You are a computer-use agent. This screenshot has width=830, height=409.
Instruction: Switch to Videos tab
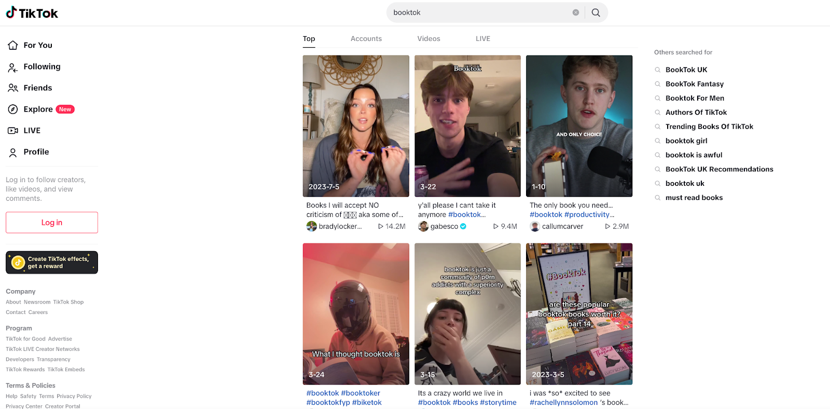429,39
